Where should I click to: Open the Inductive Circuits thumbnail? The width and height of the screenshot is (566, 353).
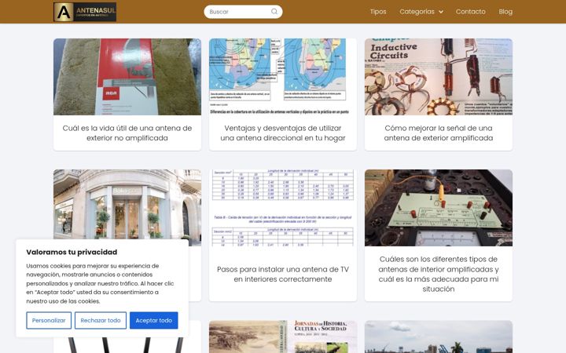(438, 77)
